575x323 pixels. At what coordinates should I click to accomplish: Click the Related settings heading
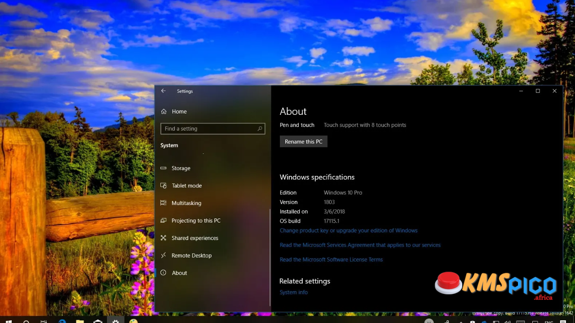pos(305,281)
